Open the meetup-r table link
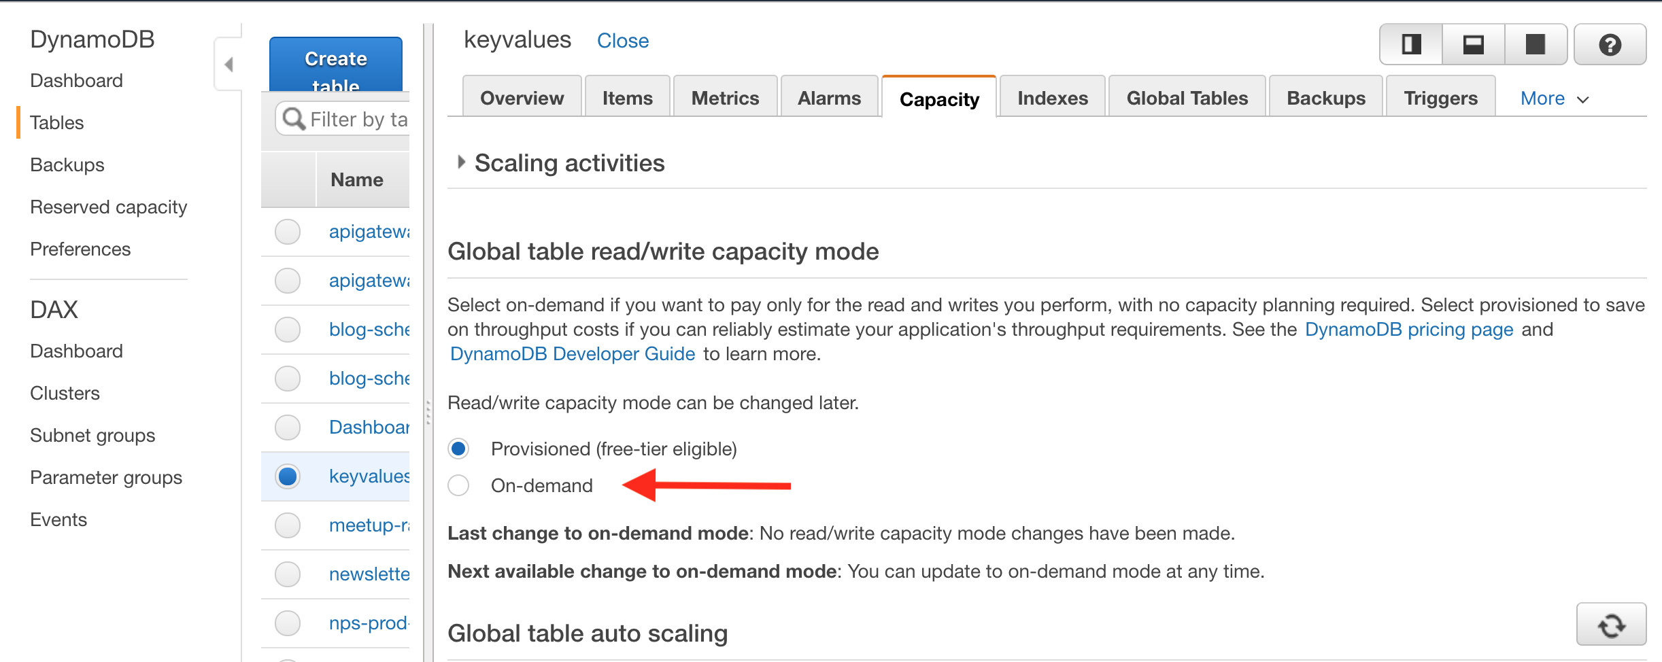This screenshot has height=662, width=1662. (369, 525)
